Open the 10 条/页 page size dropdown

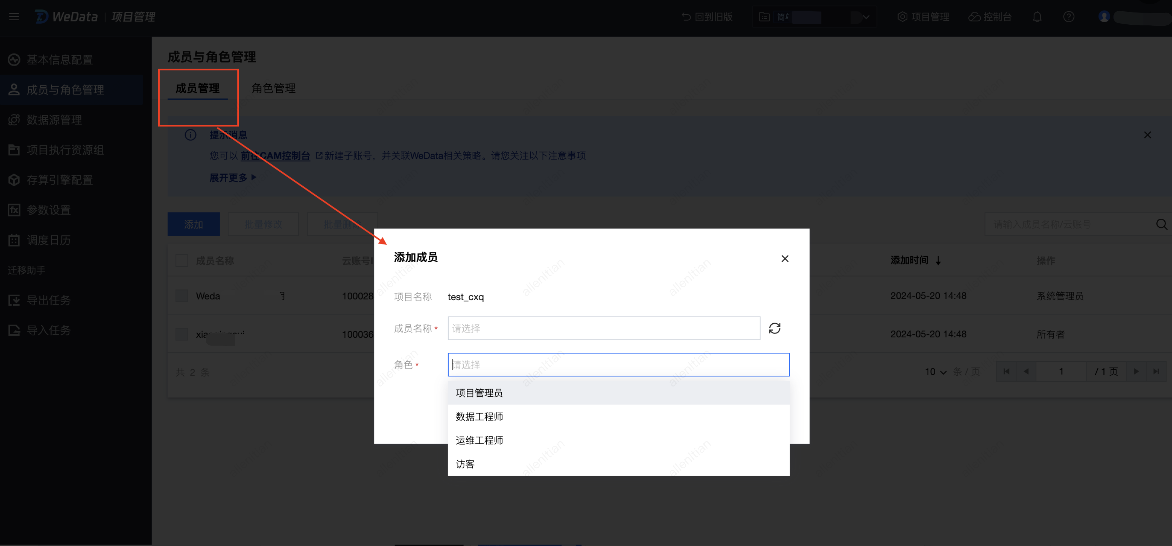(935, 372)
